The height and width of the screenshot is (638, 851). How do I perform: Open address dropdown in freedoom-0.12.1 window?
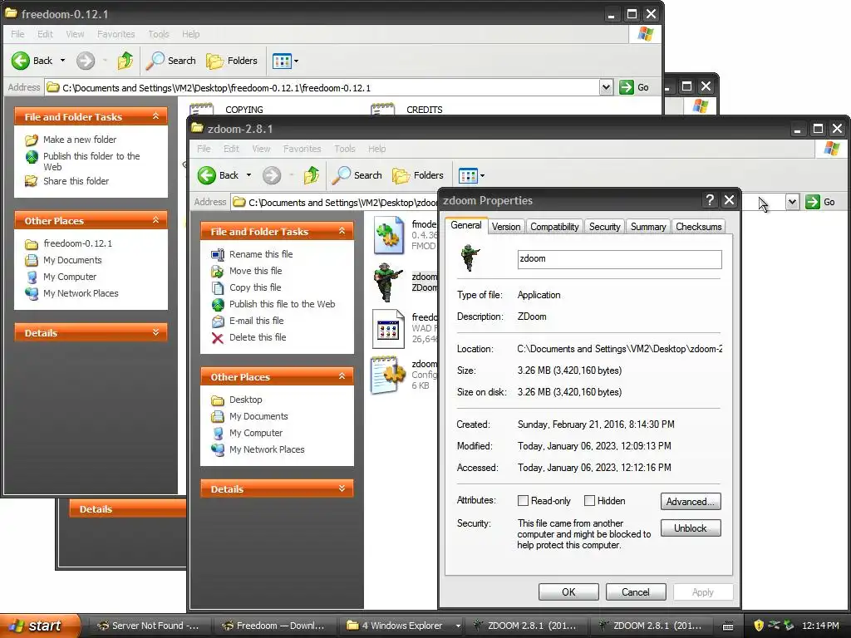(x=606, y=87)
